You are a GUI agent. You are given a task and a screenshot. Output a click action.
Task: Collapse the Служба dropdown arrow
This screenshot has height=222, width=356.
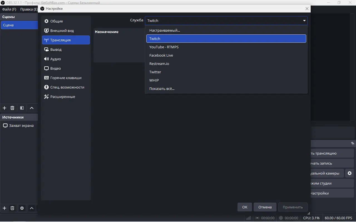tap(304, 21)
